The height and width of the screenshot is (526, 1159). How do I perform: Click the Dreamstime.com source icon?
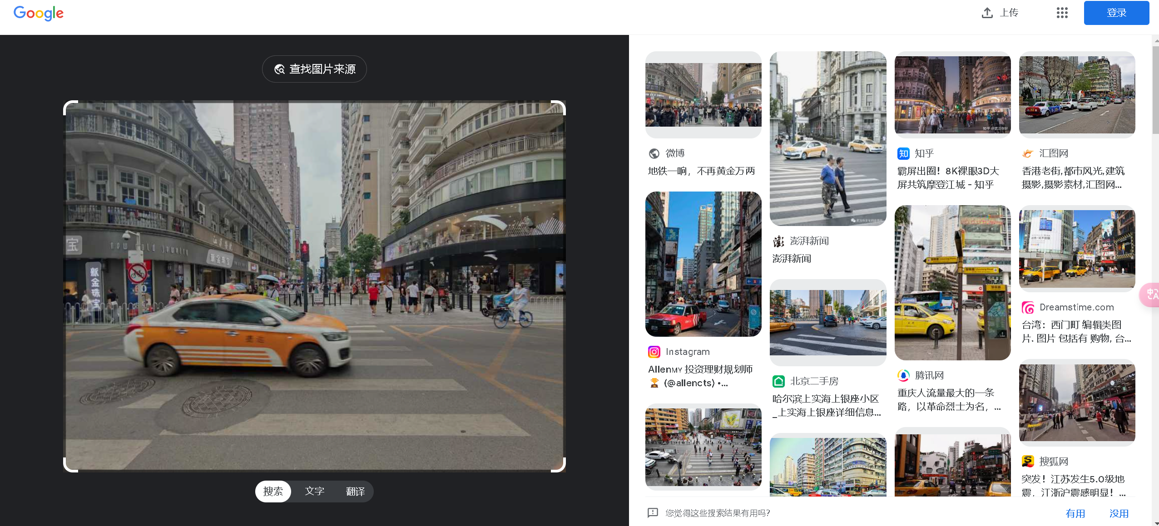(1028, 307)
